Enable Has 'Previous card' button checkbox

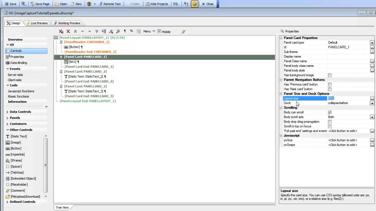(x=330, y=84)
